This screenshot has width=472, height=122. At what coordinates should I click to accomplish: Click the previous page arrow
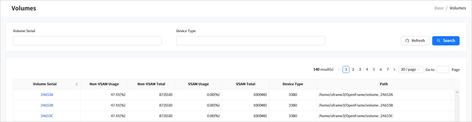coord(339,69)
